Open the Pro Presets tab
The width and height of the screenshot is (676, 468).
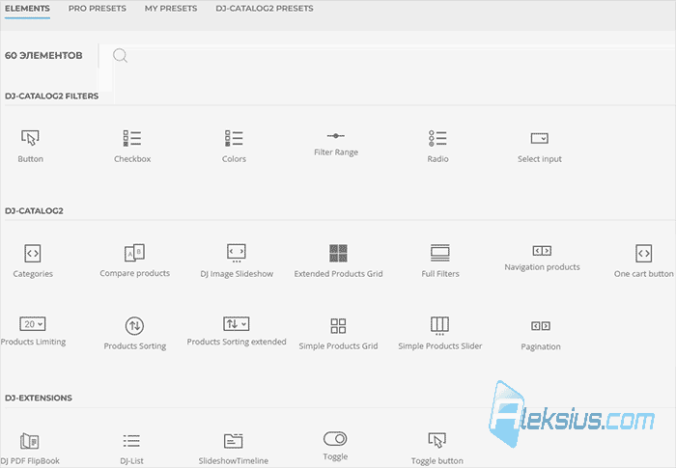point(97,8)
